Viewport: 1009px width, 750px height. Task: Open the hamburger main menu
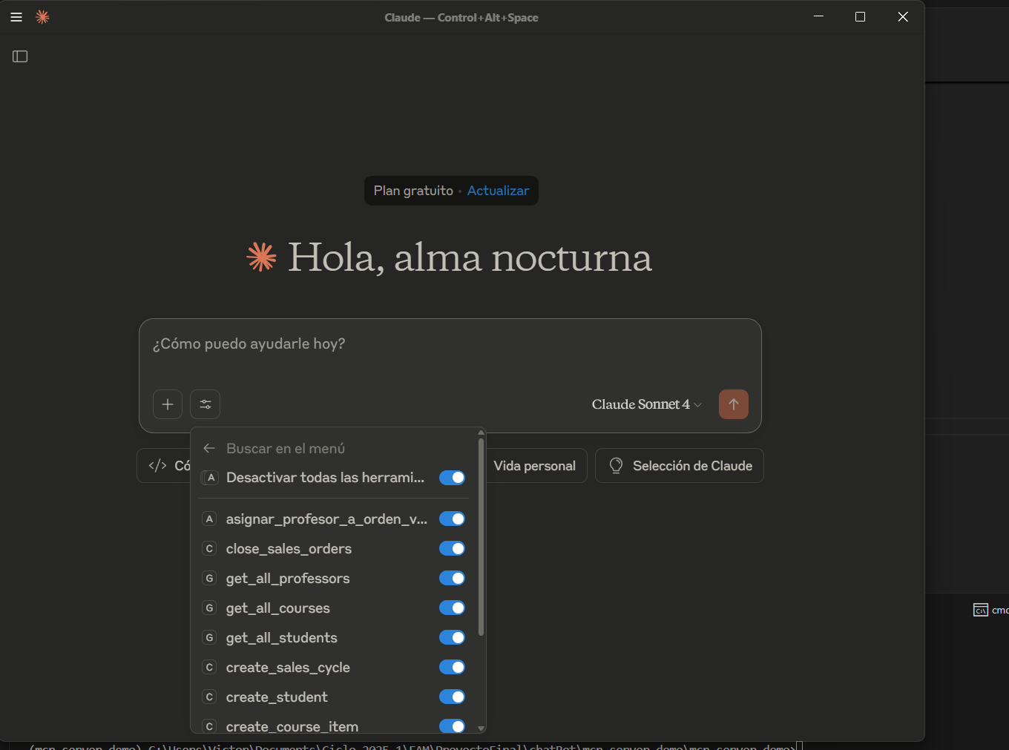16,17
